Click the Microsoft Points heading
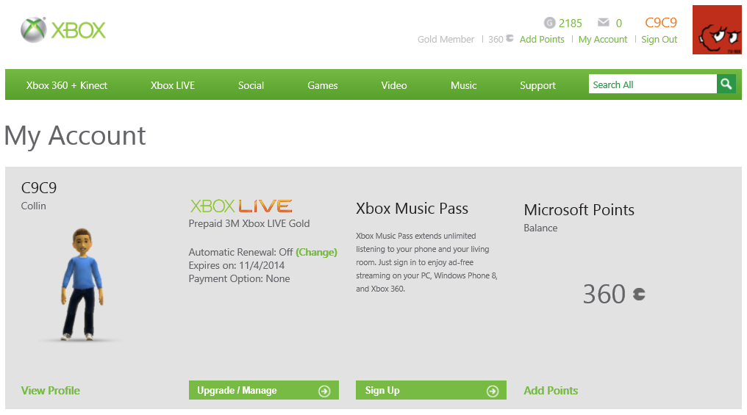The width and height of the screenshot is (747, 415). coord(579,210)
